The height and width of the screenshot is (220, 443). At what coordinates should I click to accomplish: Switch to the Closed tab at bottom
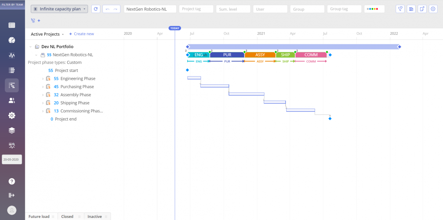pos(67,216)
